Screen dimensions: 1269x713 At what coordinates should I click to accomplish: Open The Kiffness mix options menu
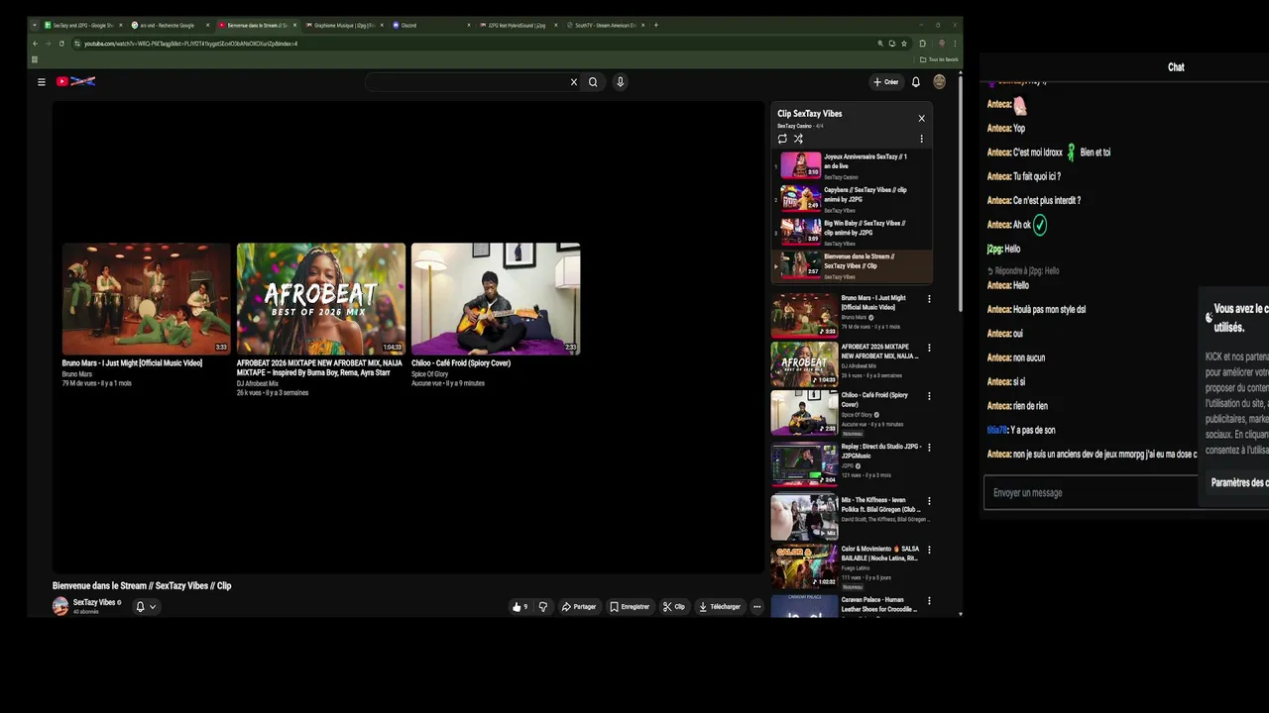[x=929, y=501]
